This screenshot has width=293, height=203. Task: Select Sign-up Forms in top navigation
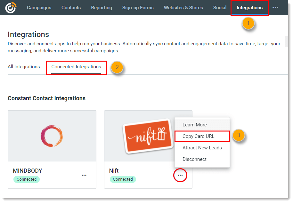[x=138, y=8]
